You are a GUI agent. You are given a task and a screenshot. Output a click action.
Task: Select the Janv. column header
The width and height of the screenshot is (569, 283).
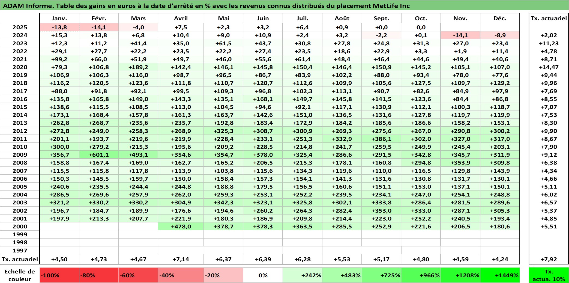click(59, 18)
